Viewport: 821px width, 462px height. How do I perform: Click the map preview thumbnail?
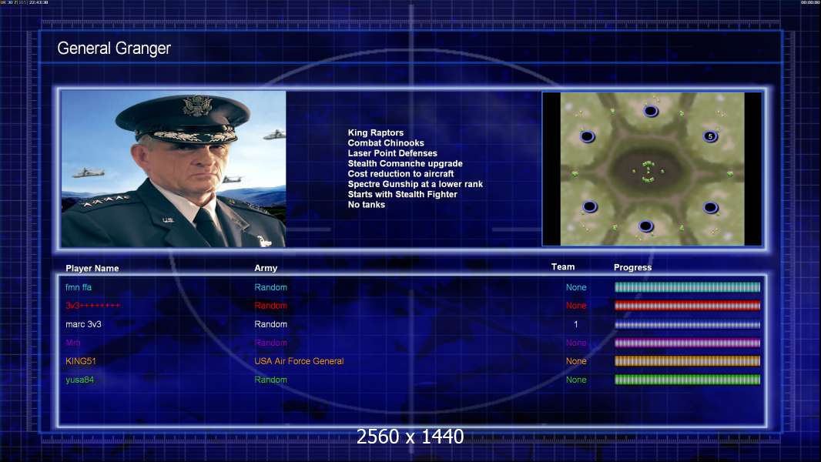click(x=652, y=169)
